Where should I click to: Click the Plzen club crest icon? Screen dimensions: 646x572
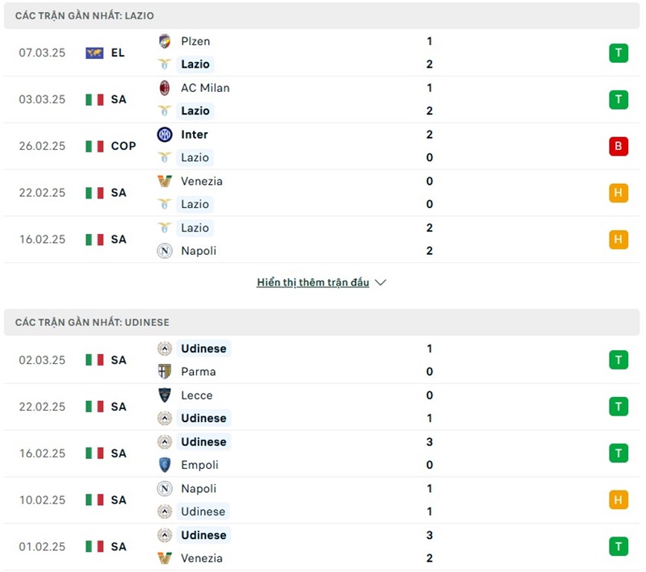coord(165,41)
